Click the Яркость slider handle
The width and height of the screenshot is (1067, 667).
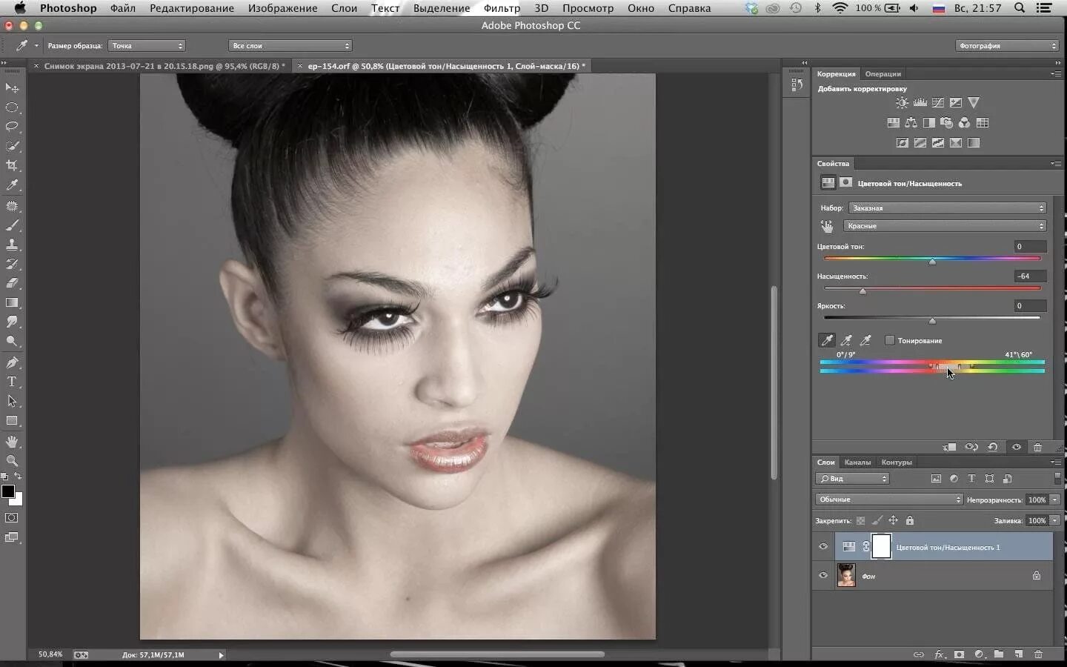932,321
